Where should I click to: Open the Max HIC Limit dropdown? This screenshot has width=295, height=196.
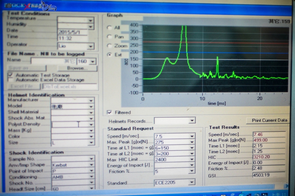(192, 159)
